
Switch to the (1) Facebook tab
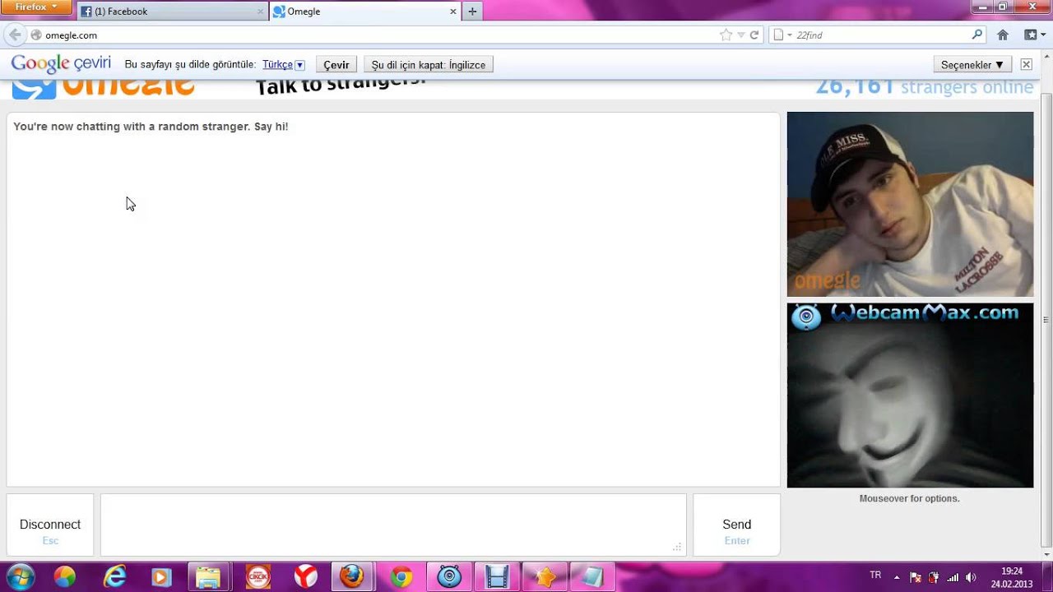tap(173, 12)
